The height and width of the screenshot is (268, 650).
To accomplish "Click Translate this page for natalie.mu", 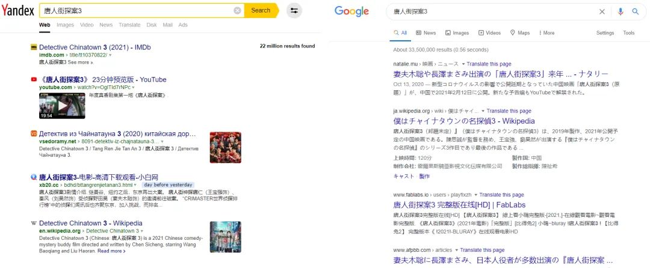I will 489,64.
